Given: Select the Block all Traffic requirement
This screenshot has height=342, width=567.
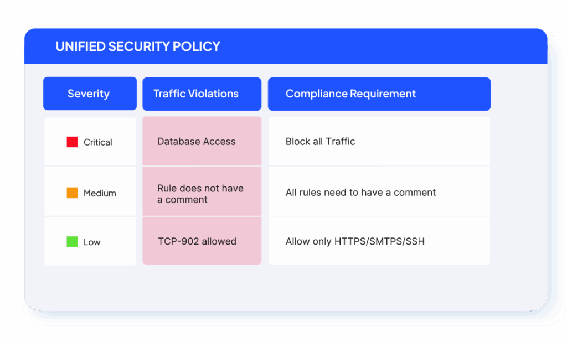Looking at the screenshot, I should (x=320, y=142).
